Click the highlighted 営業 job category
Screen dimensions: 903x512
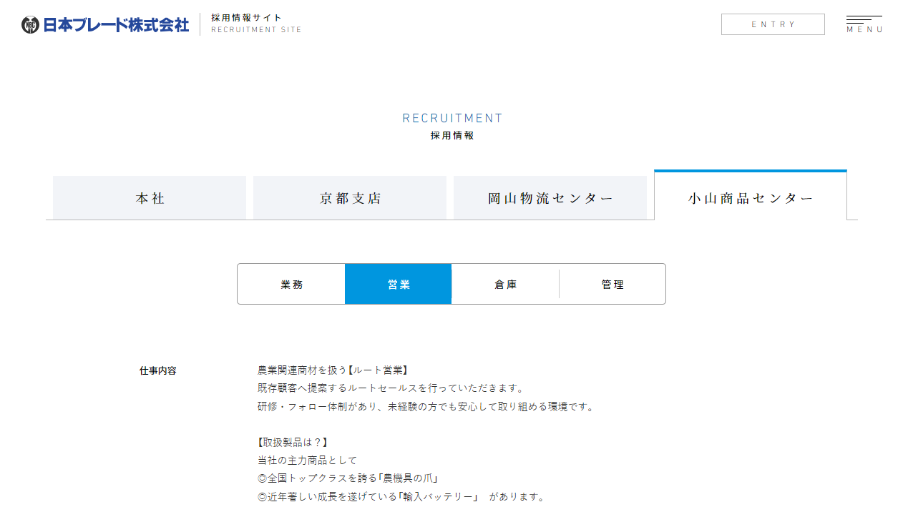click(399, 285)
